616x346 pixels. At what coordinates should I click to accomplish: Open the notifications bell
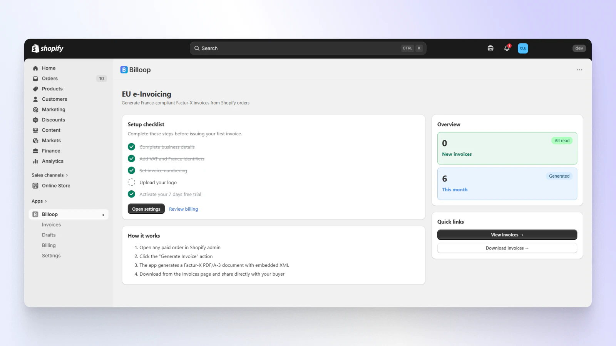pyautogui.click(x=507, y=48)
